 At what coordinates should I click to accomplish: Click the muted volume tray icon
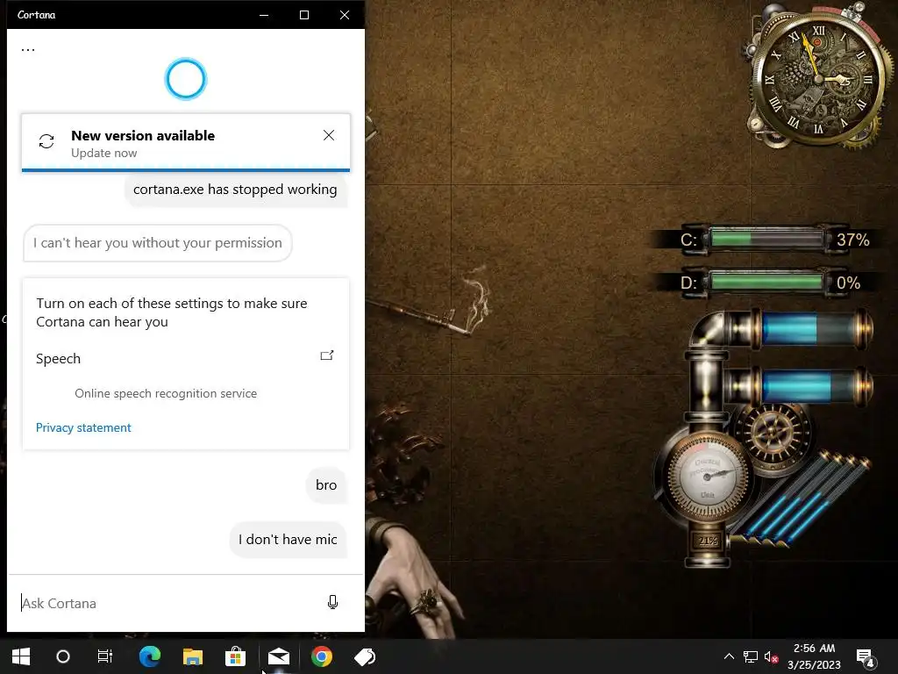[771, 656]
